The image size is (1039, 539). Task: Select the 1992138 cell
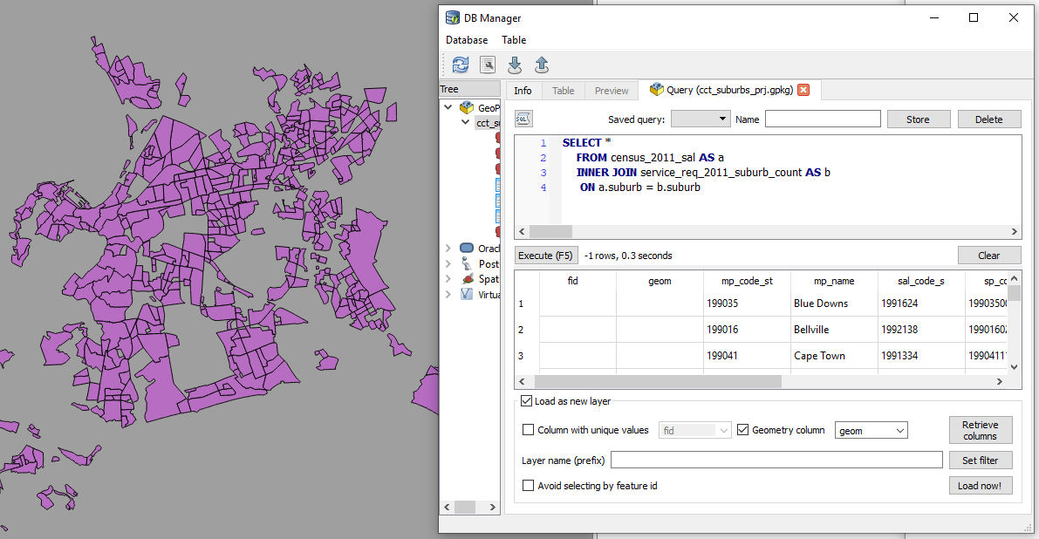click(921, 330)
